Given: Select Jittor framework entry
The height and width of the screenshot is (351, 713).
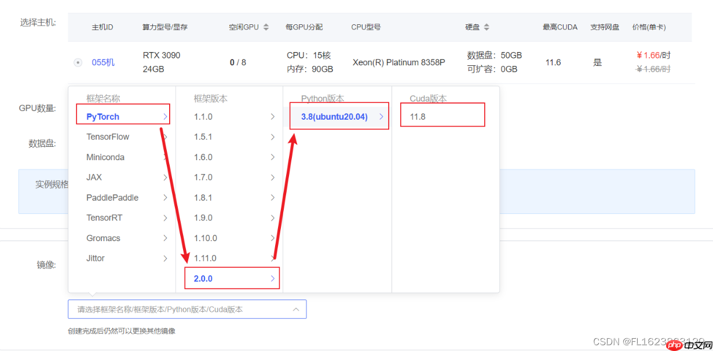Looking at the screenshot, I should (x=94, y=258).
